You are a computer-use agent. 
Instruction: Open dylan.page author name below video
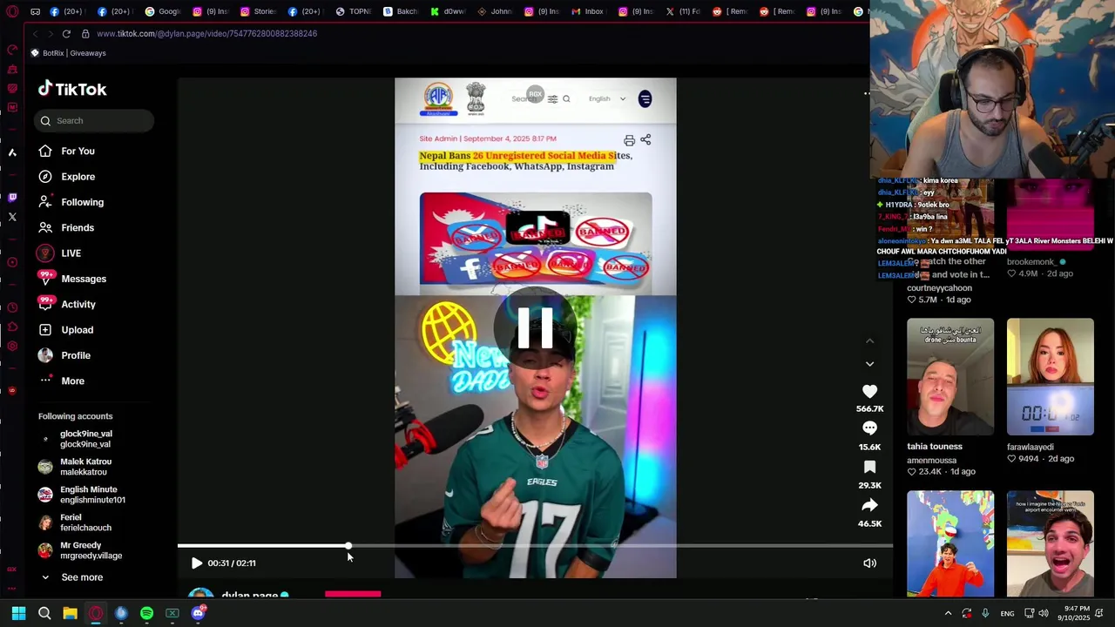(x=249, y=597)
